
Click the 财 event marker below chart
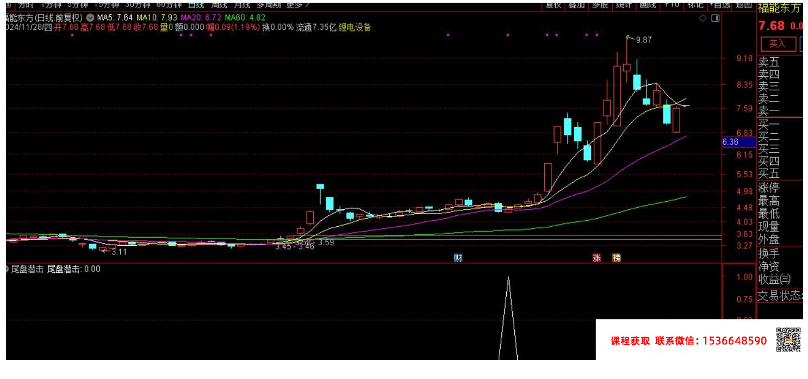click(458, 258)
